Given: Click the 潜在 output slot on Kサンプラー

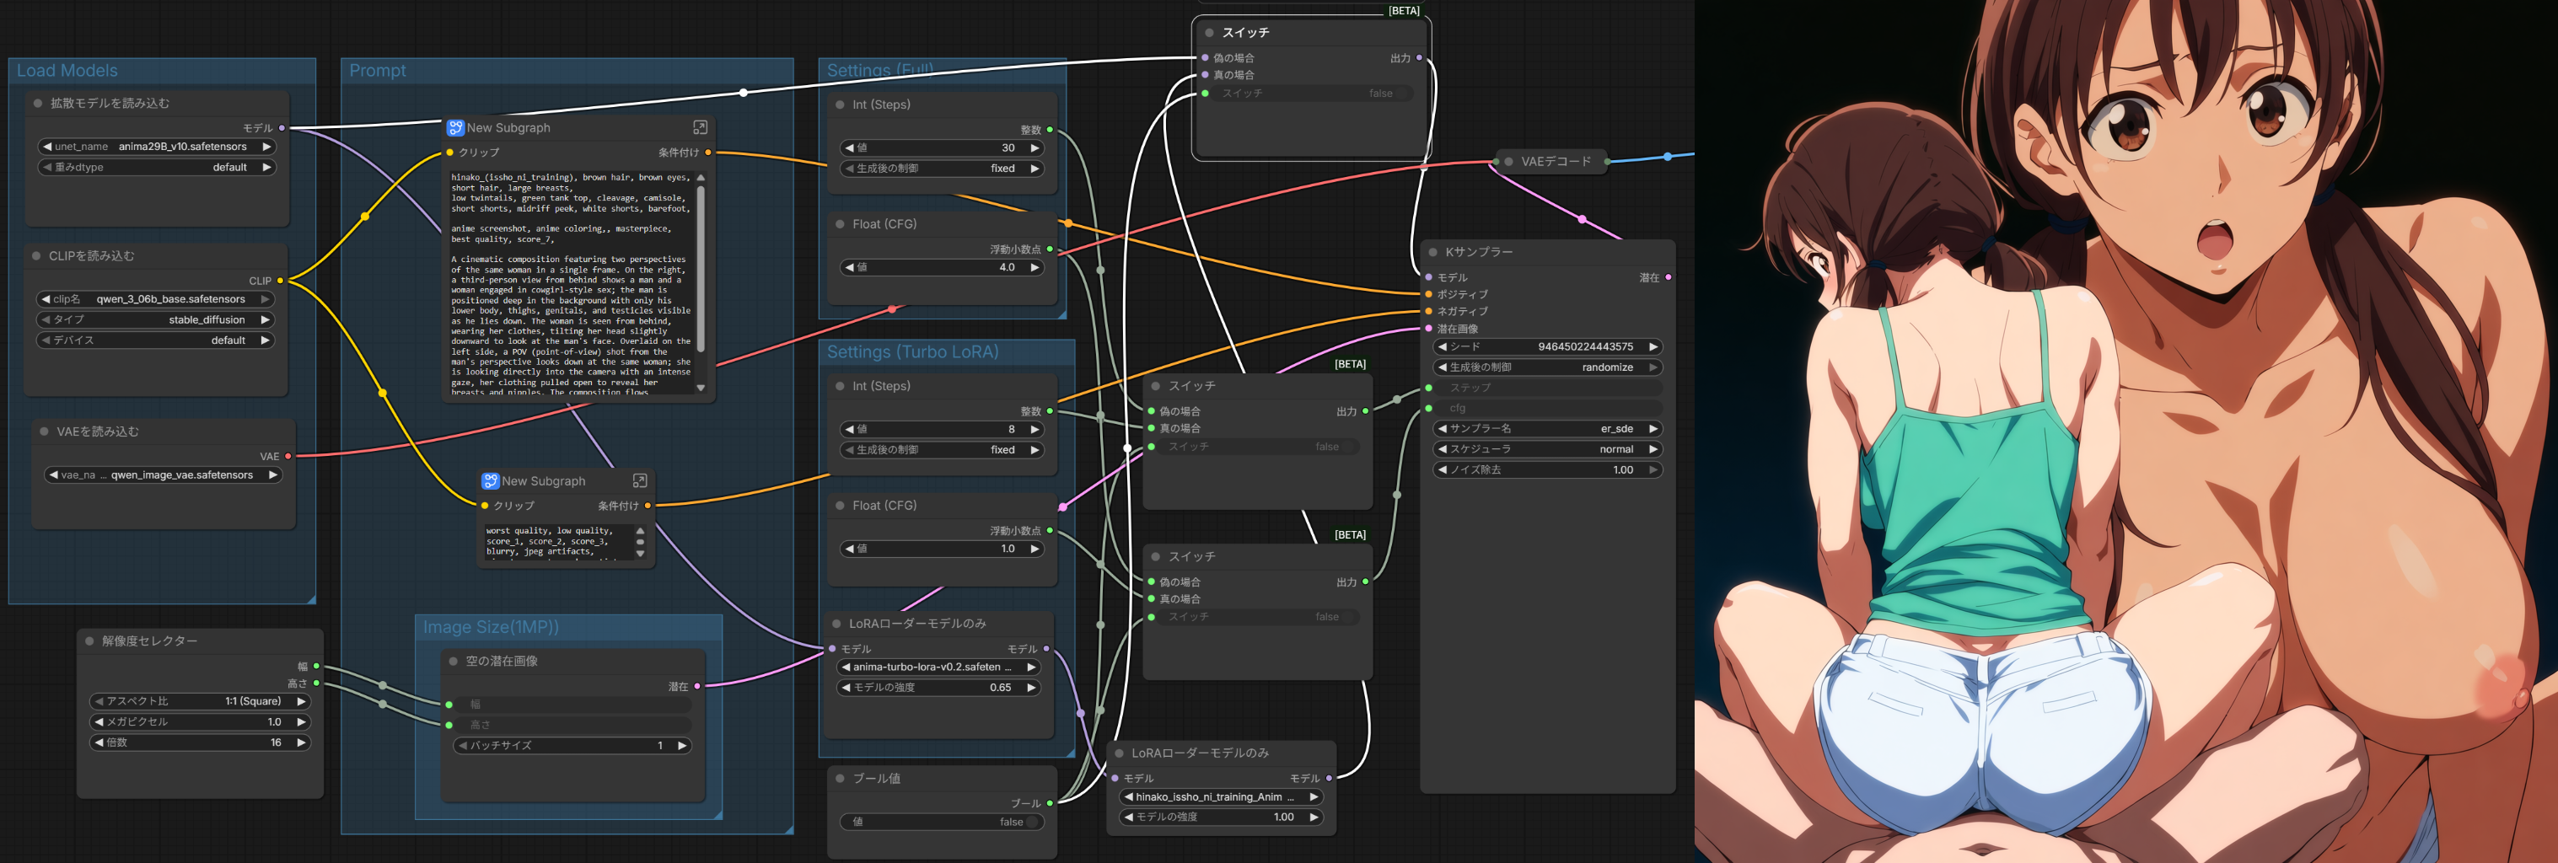Looking at the screenshot, I should 1669,278.
